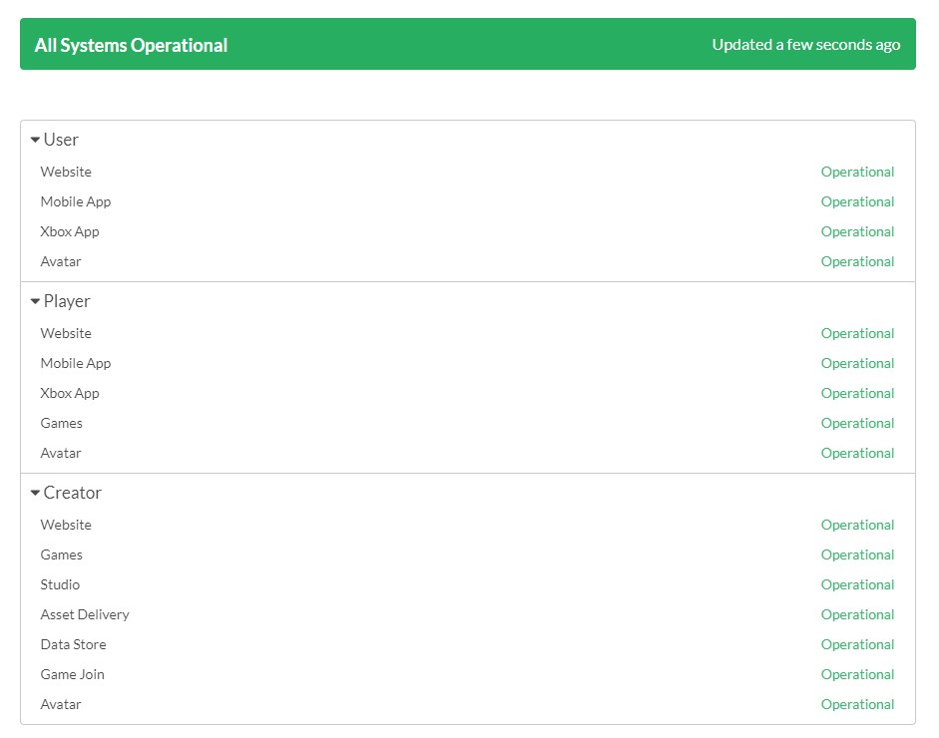This screenshot has width=939, height=738.
Task: Click Operational status for Player Avatar
Action: (857, 454)
